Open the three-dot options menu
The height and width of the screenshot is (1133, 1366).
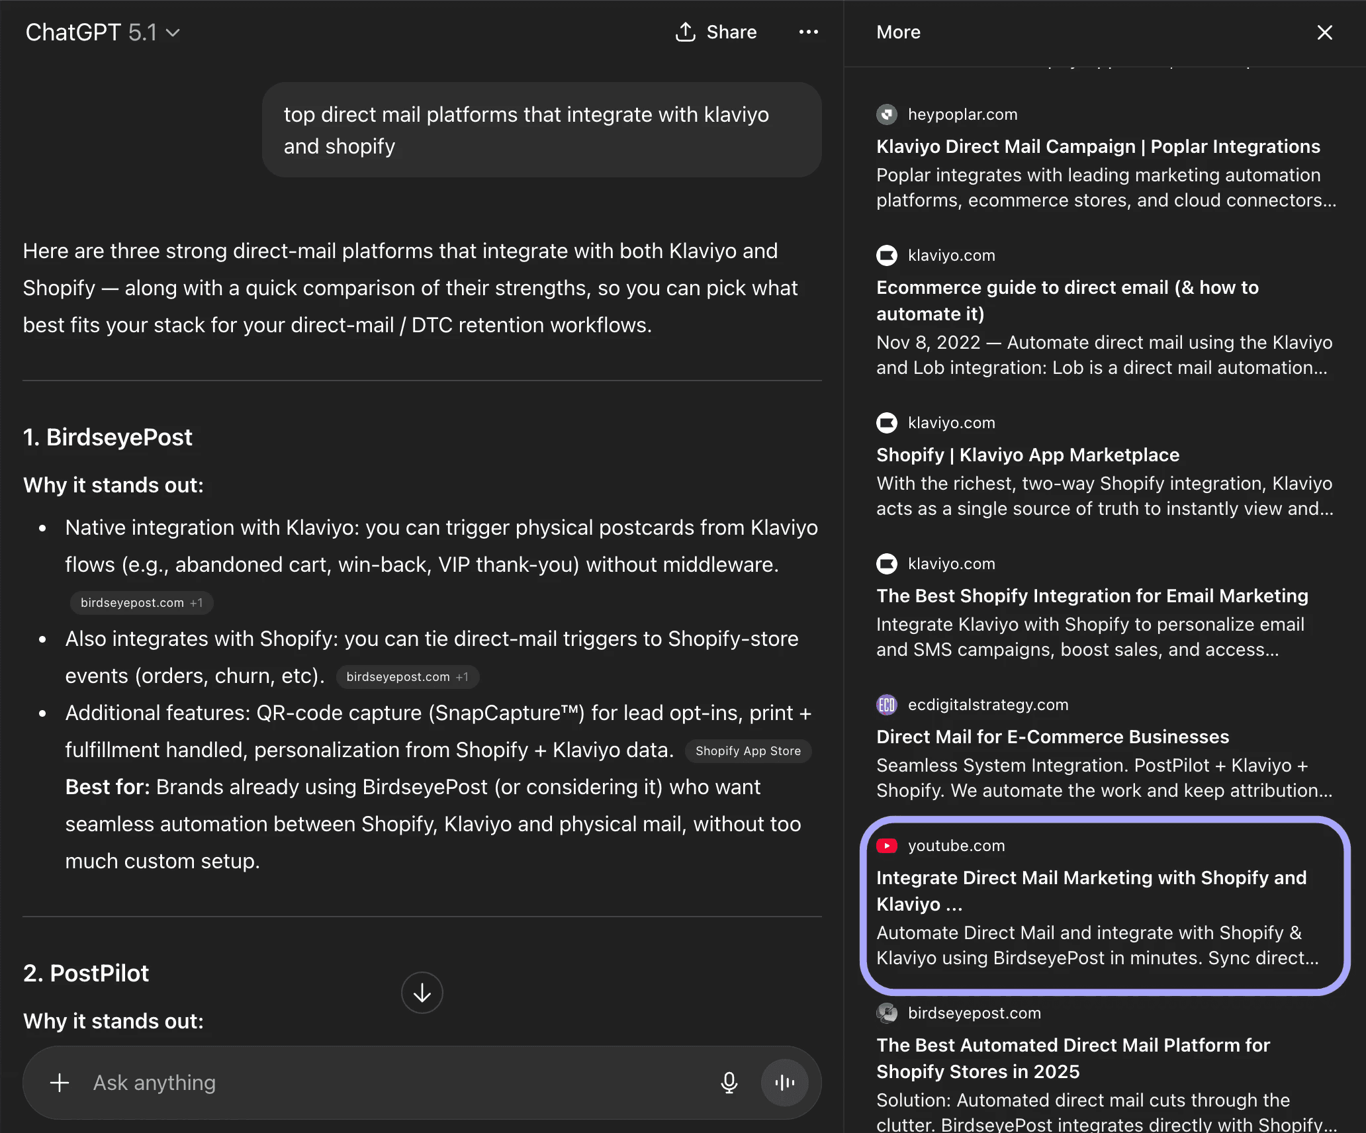[x=808, y=32]
